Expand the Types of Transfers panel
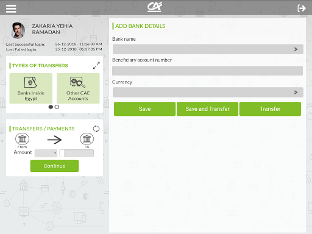 96,65
